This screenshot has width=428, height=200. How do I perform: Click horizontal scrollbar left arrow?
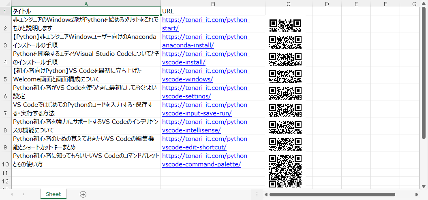pyautogui.click(x=266, y=195)
